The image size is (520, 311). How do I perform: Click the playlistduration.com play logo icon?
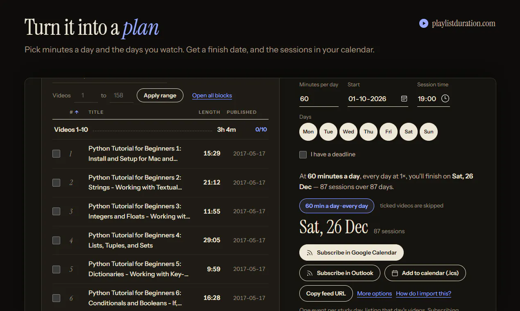(424, 23)
